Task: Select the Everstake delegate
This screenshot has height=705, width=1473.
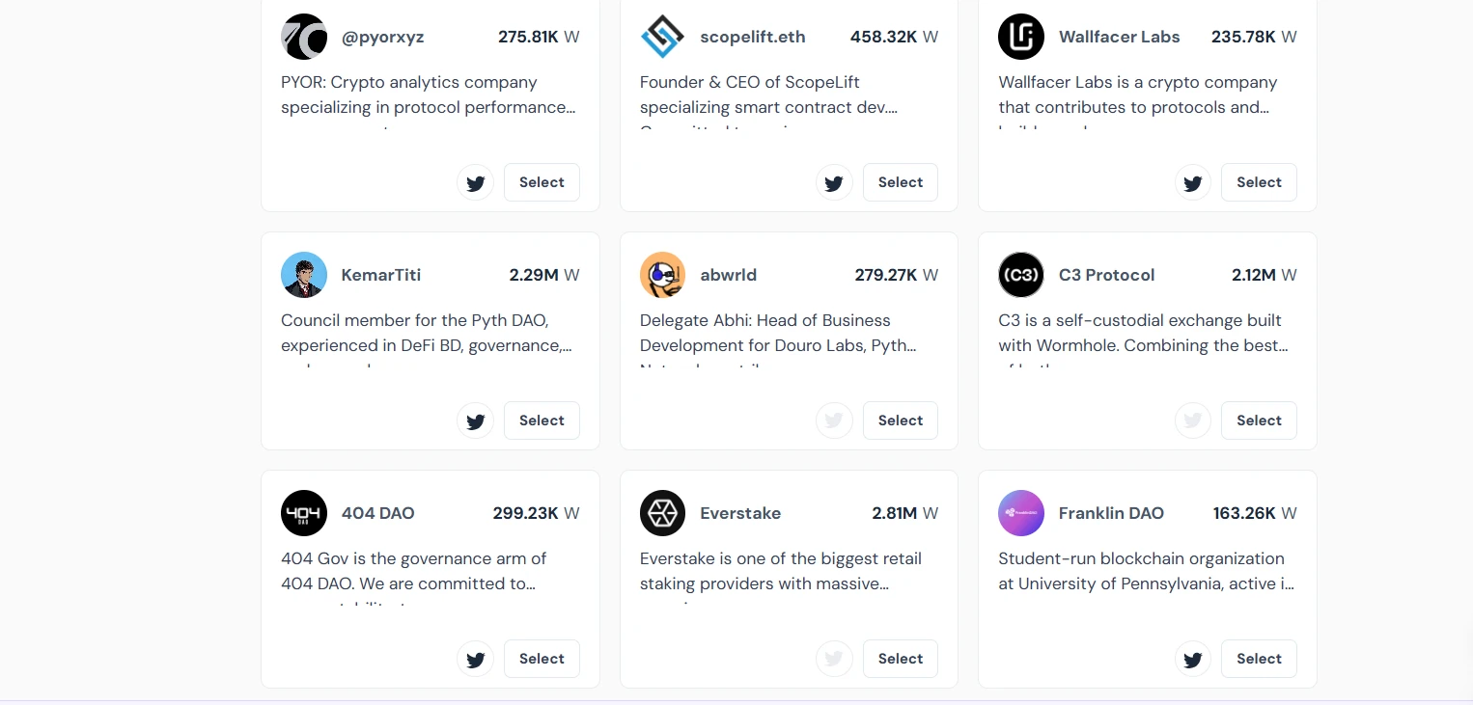Action: click(x=900, y=659)
